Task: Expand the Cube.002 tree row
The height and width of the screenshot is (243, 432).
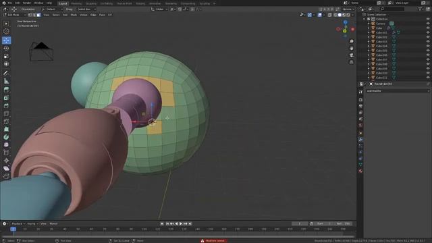Action: (369, 37)
